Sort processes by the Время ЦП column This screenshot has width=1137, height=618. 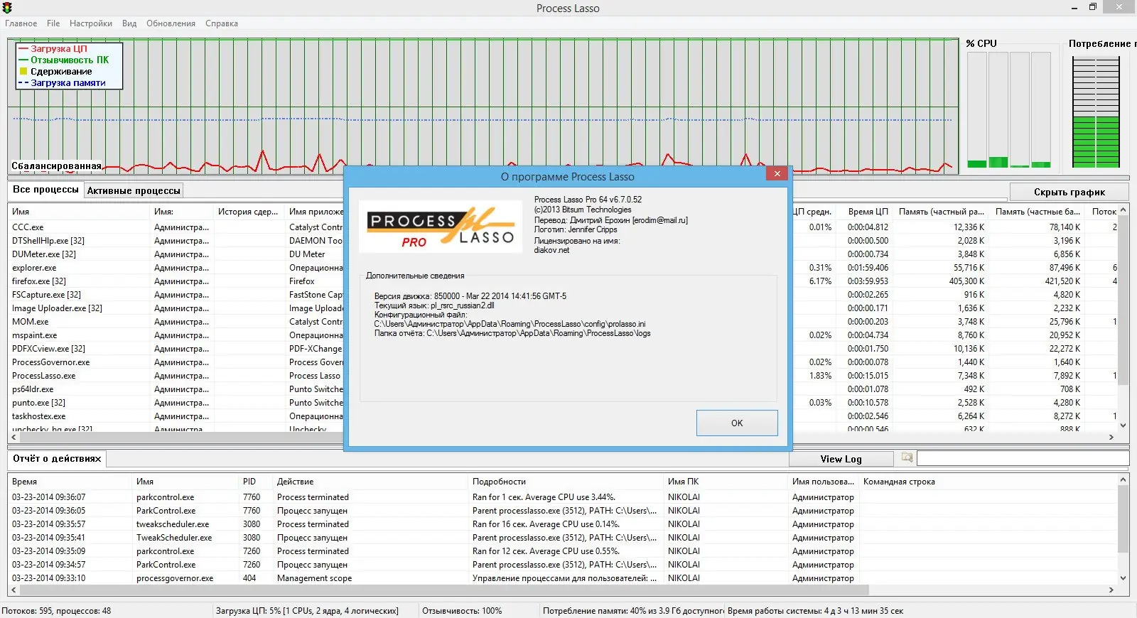(868, 212)
